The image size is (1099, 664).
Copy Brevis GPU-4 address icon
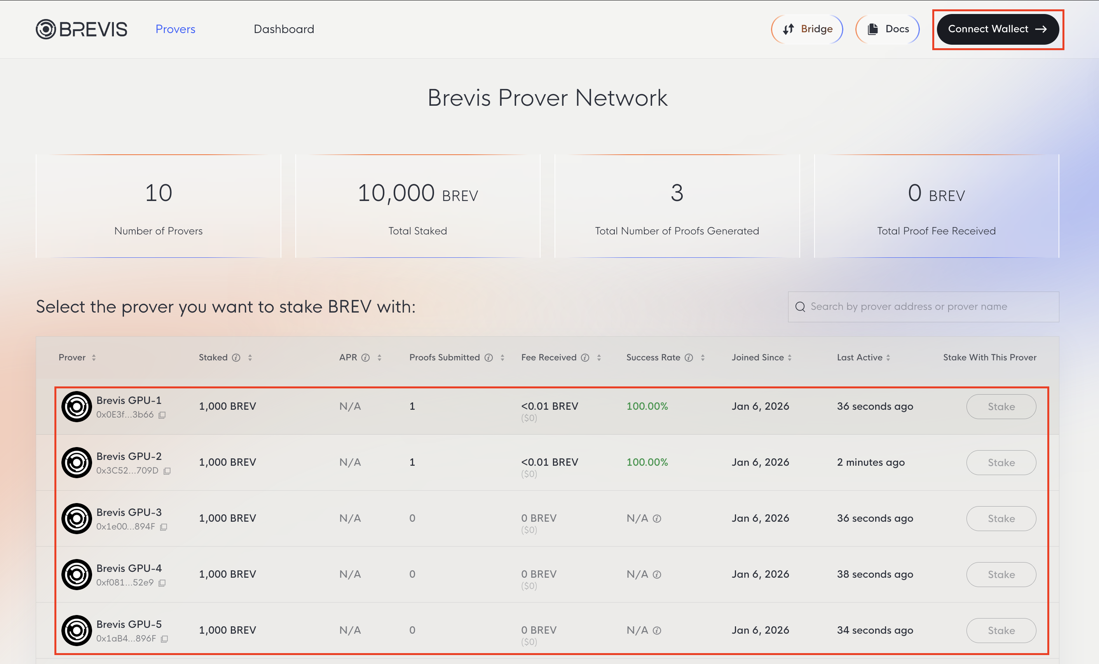(162, 583)
